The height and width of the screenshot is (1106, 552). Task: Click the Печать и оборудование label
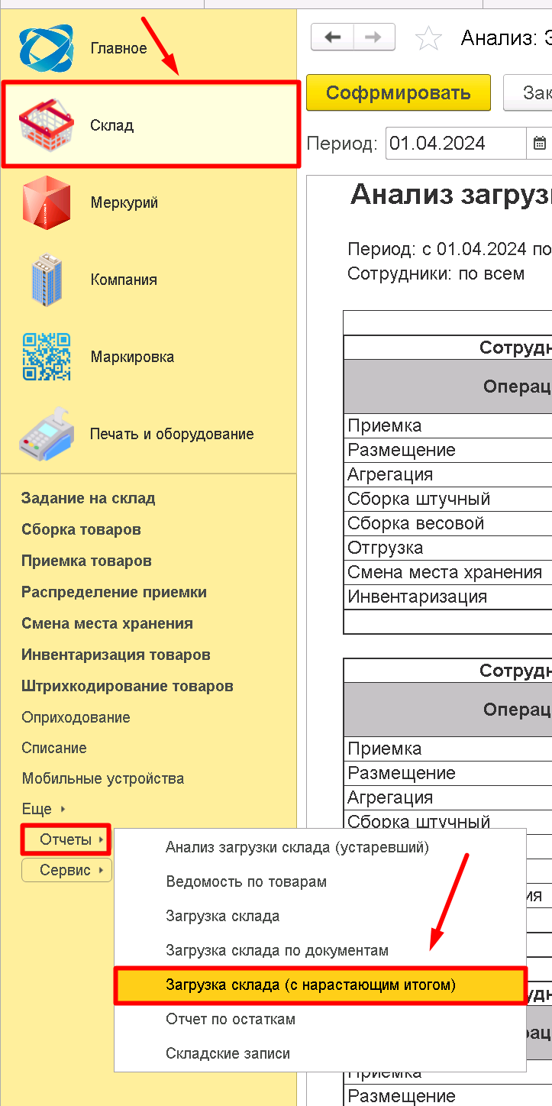click(x=172, y=434)
